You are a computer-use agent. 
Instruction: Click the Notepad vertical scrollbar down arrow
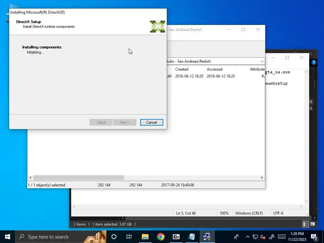point(306,201)
